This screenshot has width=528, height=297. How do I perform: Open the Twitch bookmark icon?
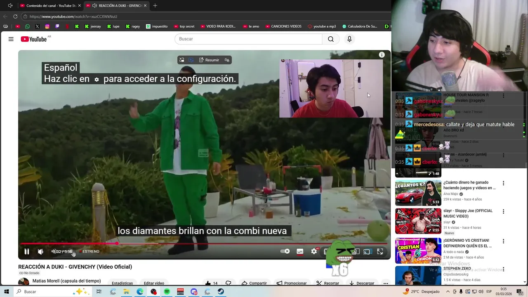coord(57,26)
